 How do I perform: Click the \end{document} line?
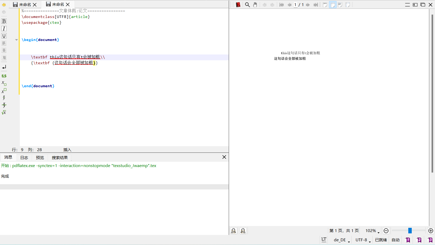38,86
